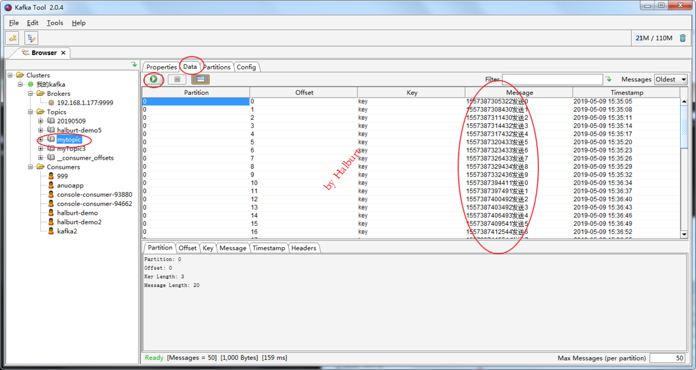Collapse the 我的kafka cluster node
Image resolution: width=696 pixels, height=370 pixels.
point(20,84)
